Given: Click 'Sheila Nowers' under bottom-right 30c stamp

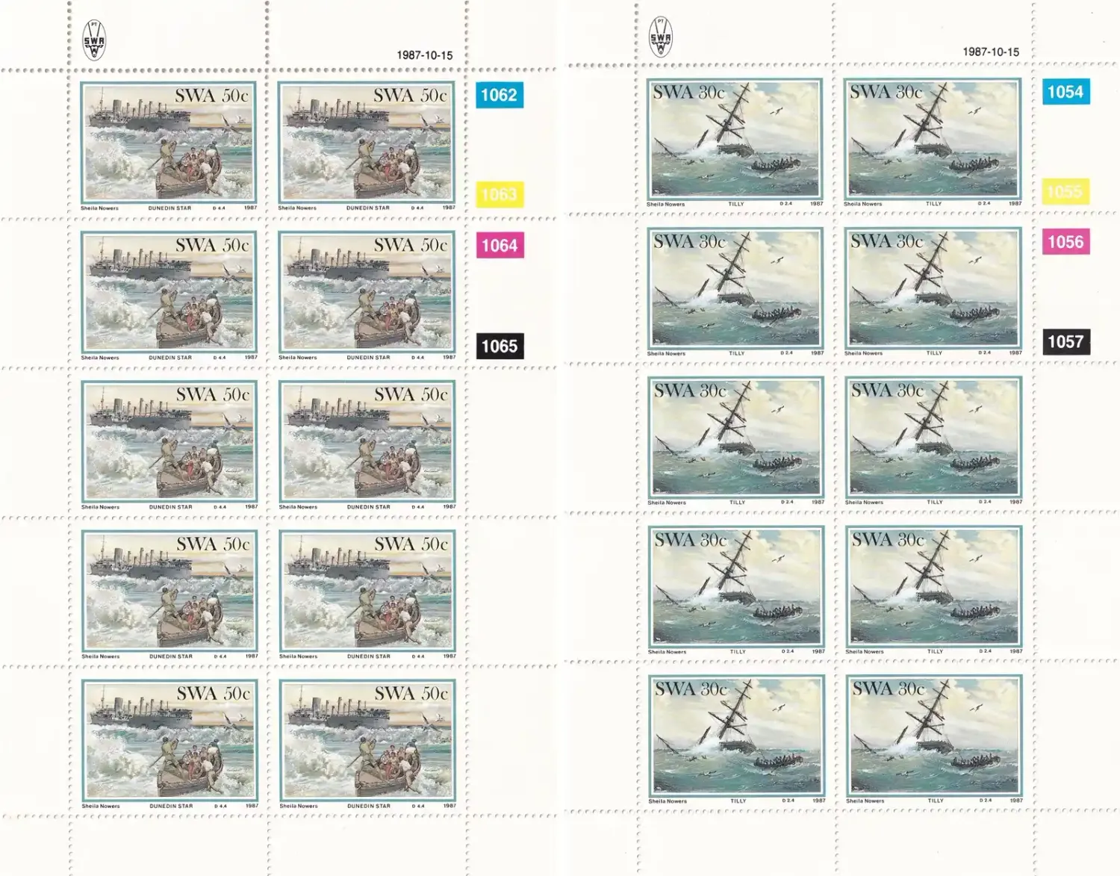Looking at the screenshot, I should point(865,801).
